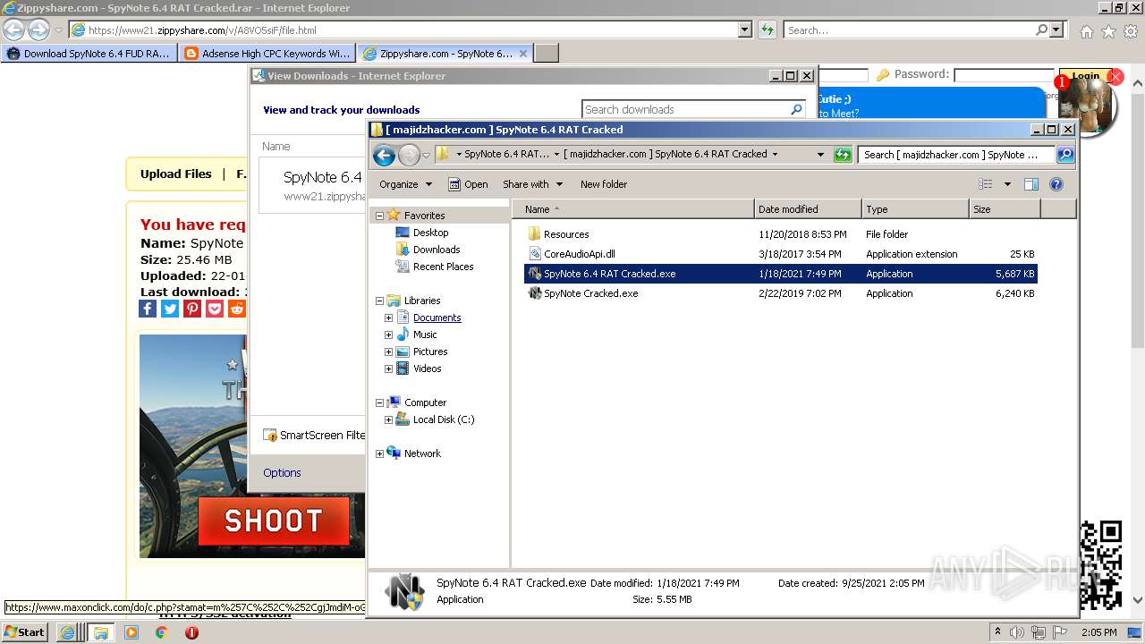Open IE tools gear icon
Screen dimensions: 1145x644
pos(1131,31)
